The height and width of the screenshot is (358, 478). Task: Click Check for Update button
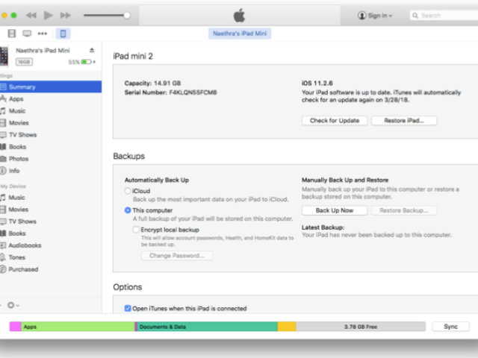point(335,121)
